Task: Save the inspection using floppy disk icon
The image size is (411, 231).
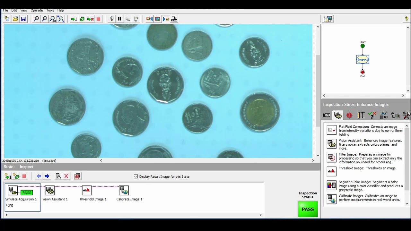Action: point(23,19)
